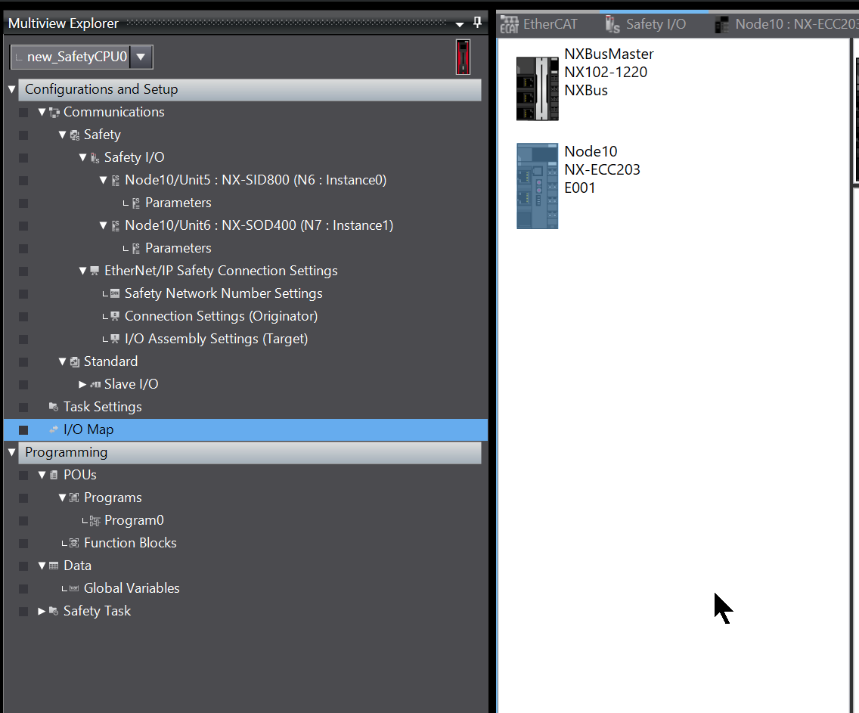The width and height of the screenshot is (859, 713).
Task: Open Program0 in the tree
Action: click(x=135, y=520)
